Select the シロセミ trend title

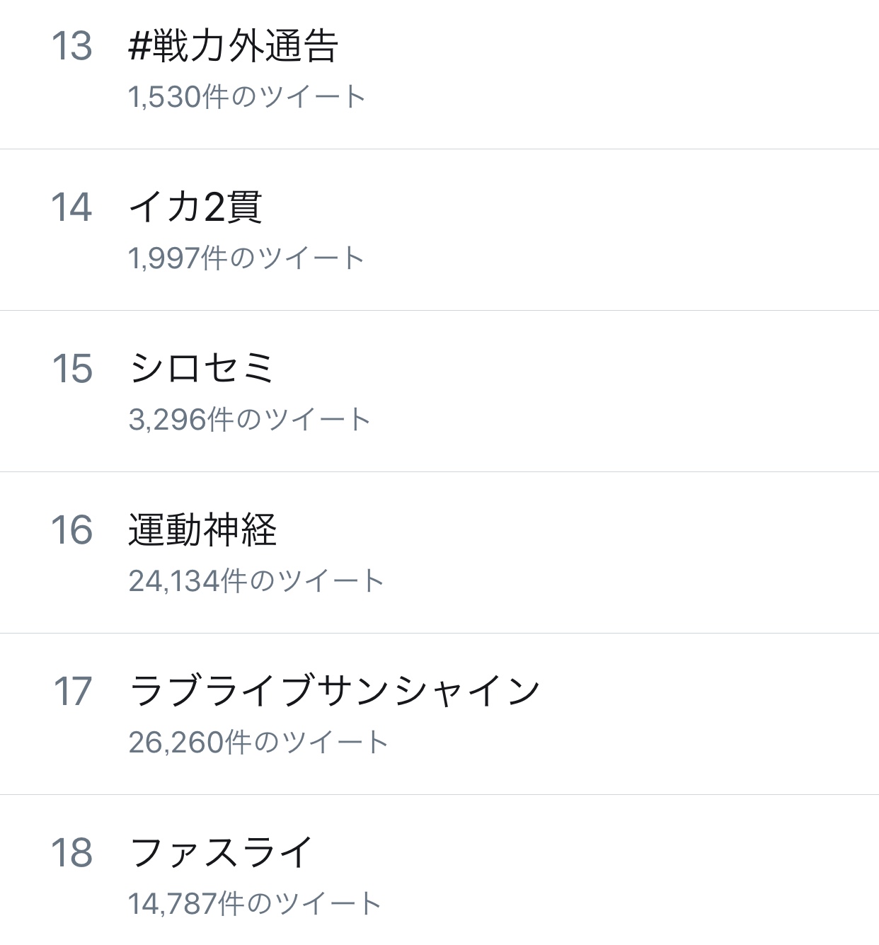202,369
